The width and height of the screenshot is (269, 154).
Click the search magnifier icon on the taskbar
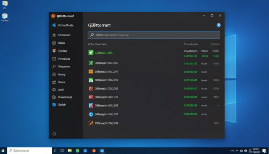coord(55,151)
